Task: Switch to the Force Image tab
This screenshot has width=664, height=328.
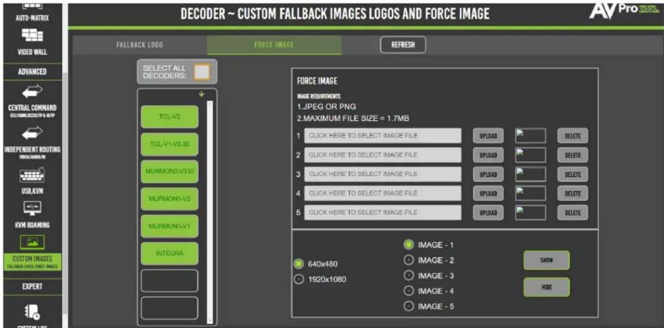Action: click(x=274, y=45)
